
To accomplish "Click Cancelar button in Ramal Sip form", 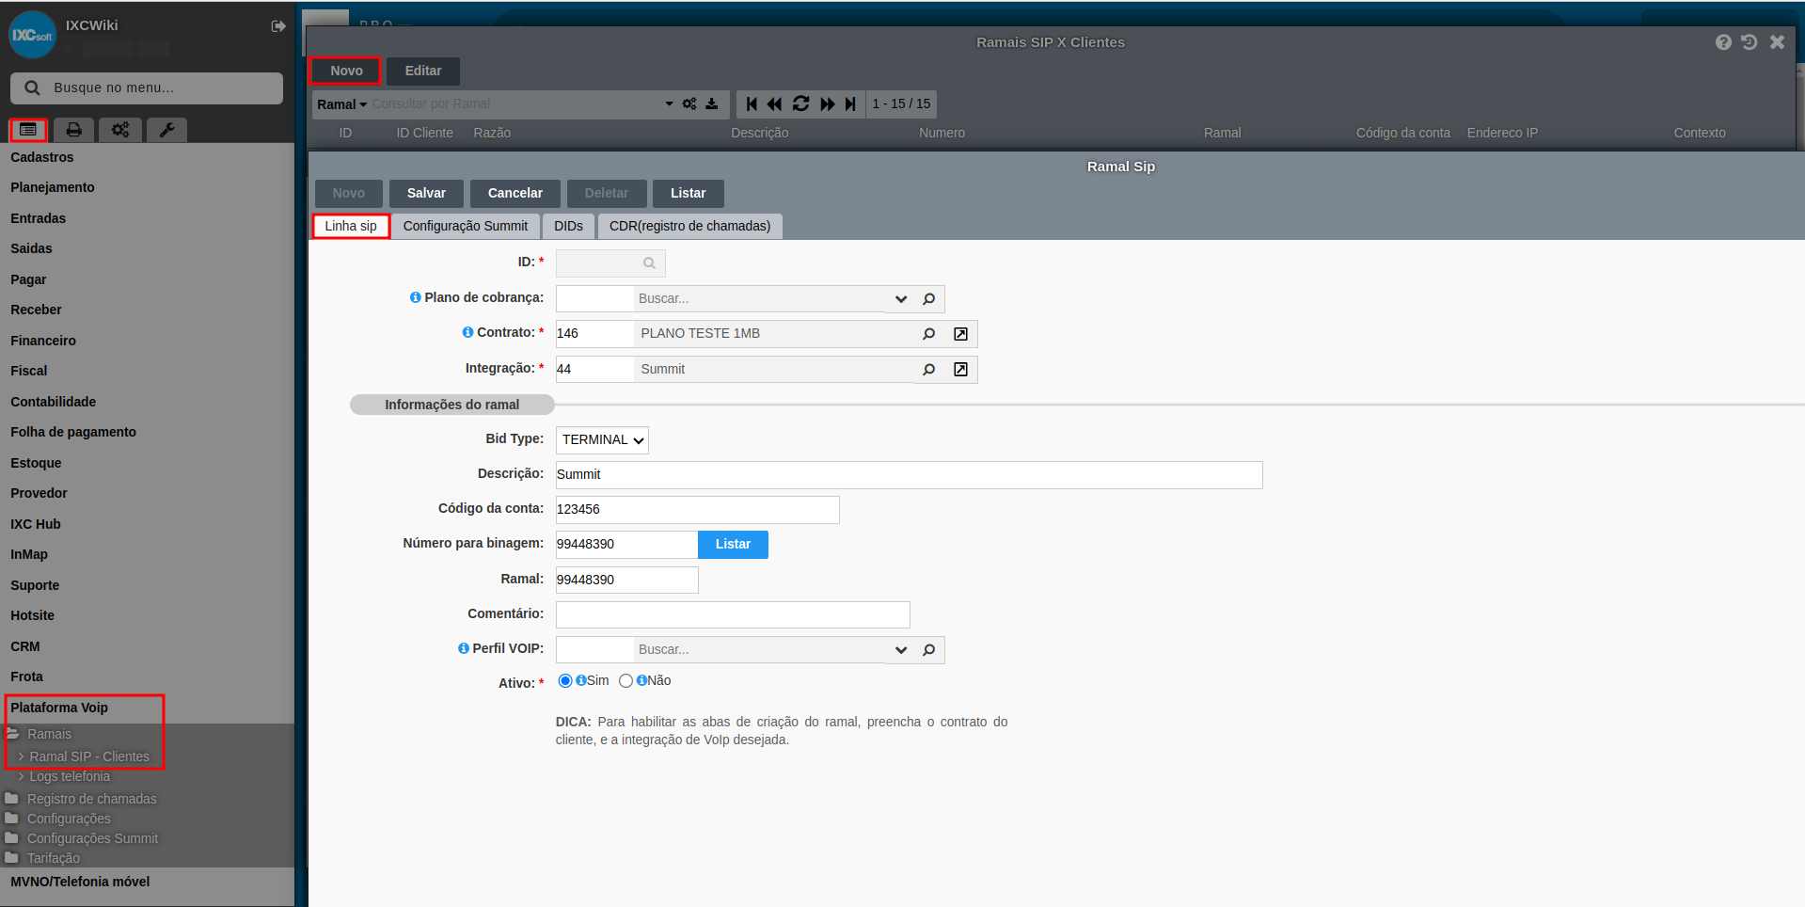I will point(515,193).
